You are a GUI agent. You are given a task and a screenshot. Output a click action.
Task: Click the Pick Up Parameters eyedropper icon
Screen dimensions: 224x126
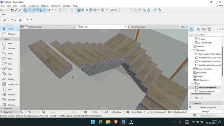16,10
